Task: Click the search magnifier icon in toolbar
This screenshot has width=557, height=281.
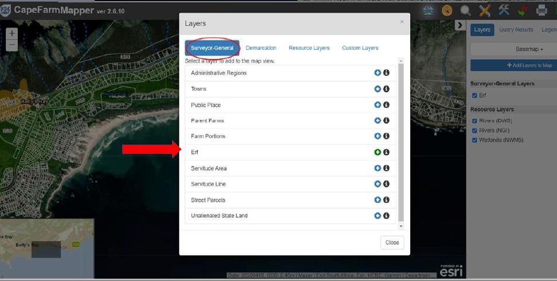Action: (x=466, y=10)
